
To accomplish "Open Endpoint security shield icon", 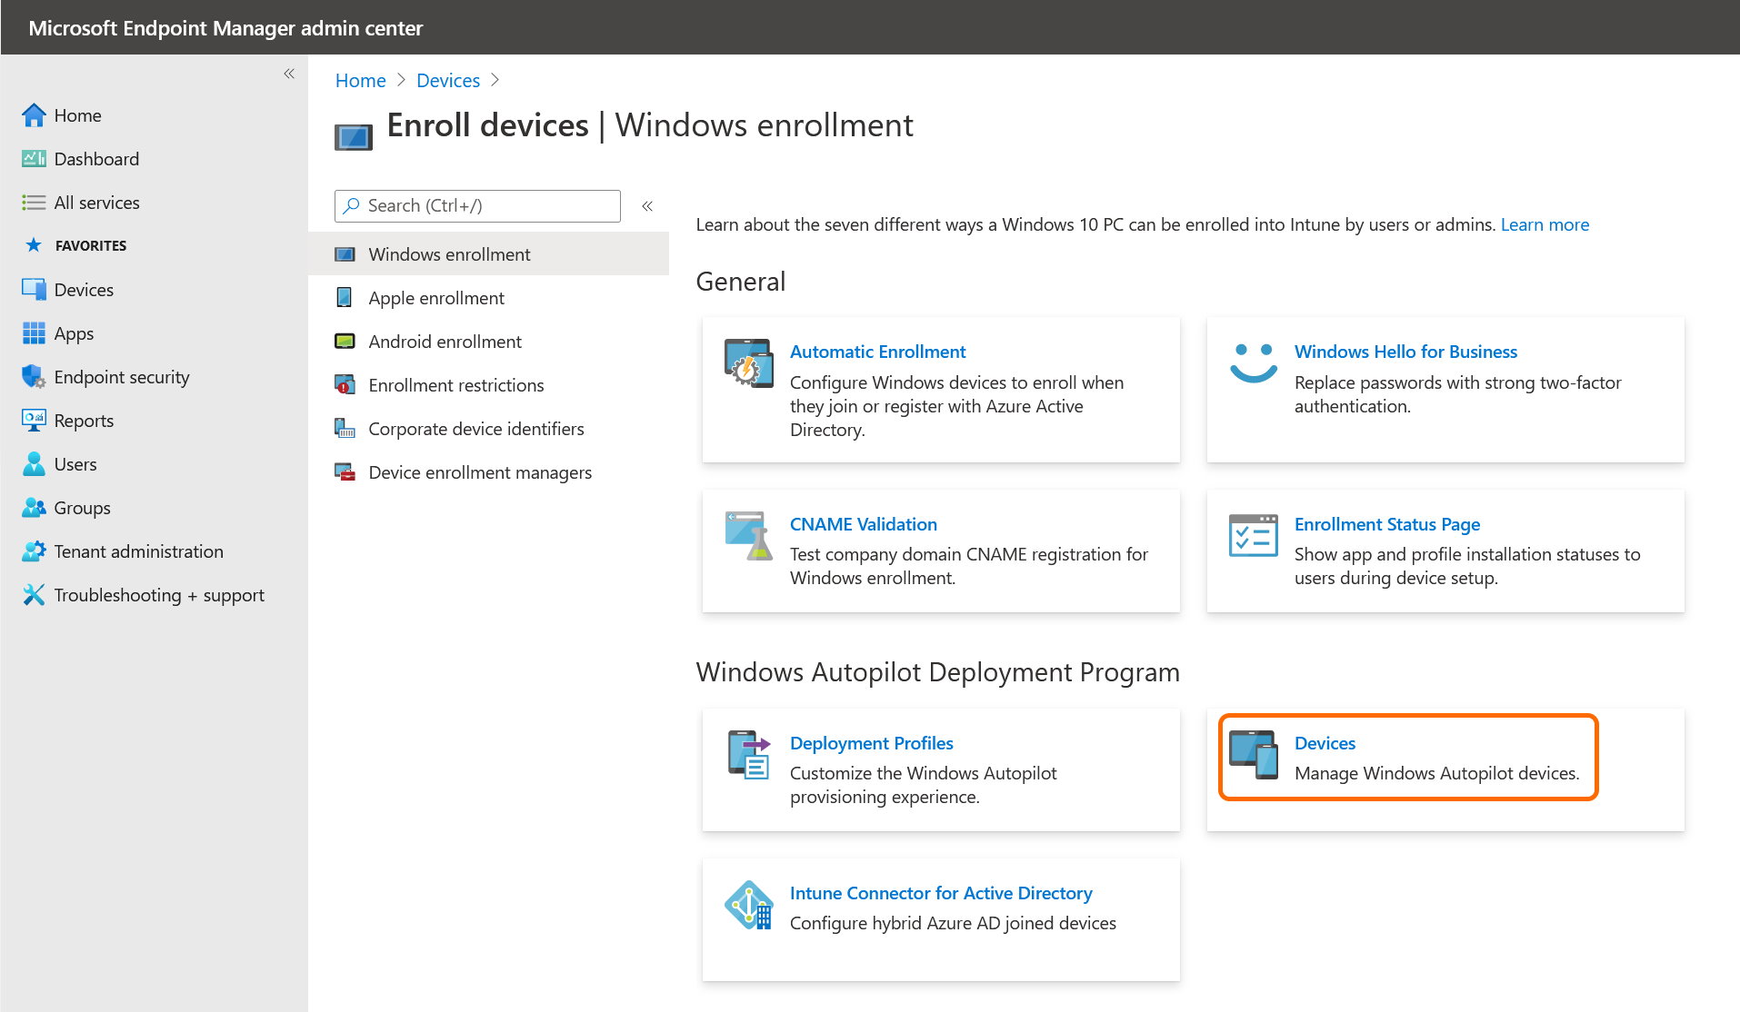I will 34,377.
